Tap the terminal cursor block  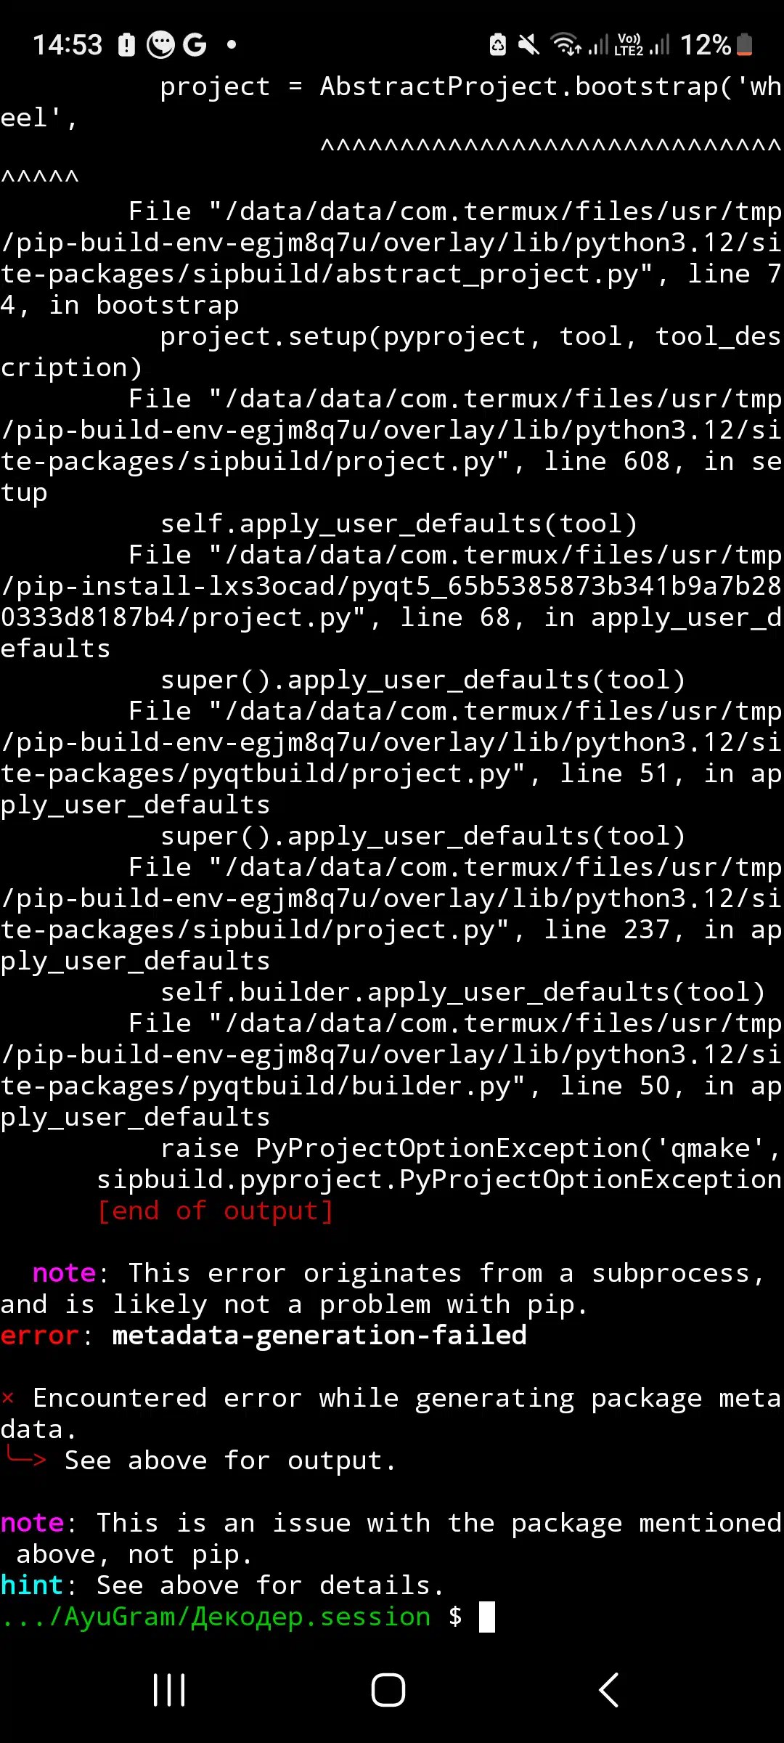coord(487,1616)
